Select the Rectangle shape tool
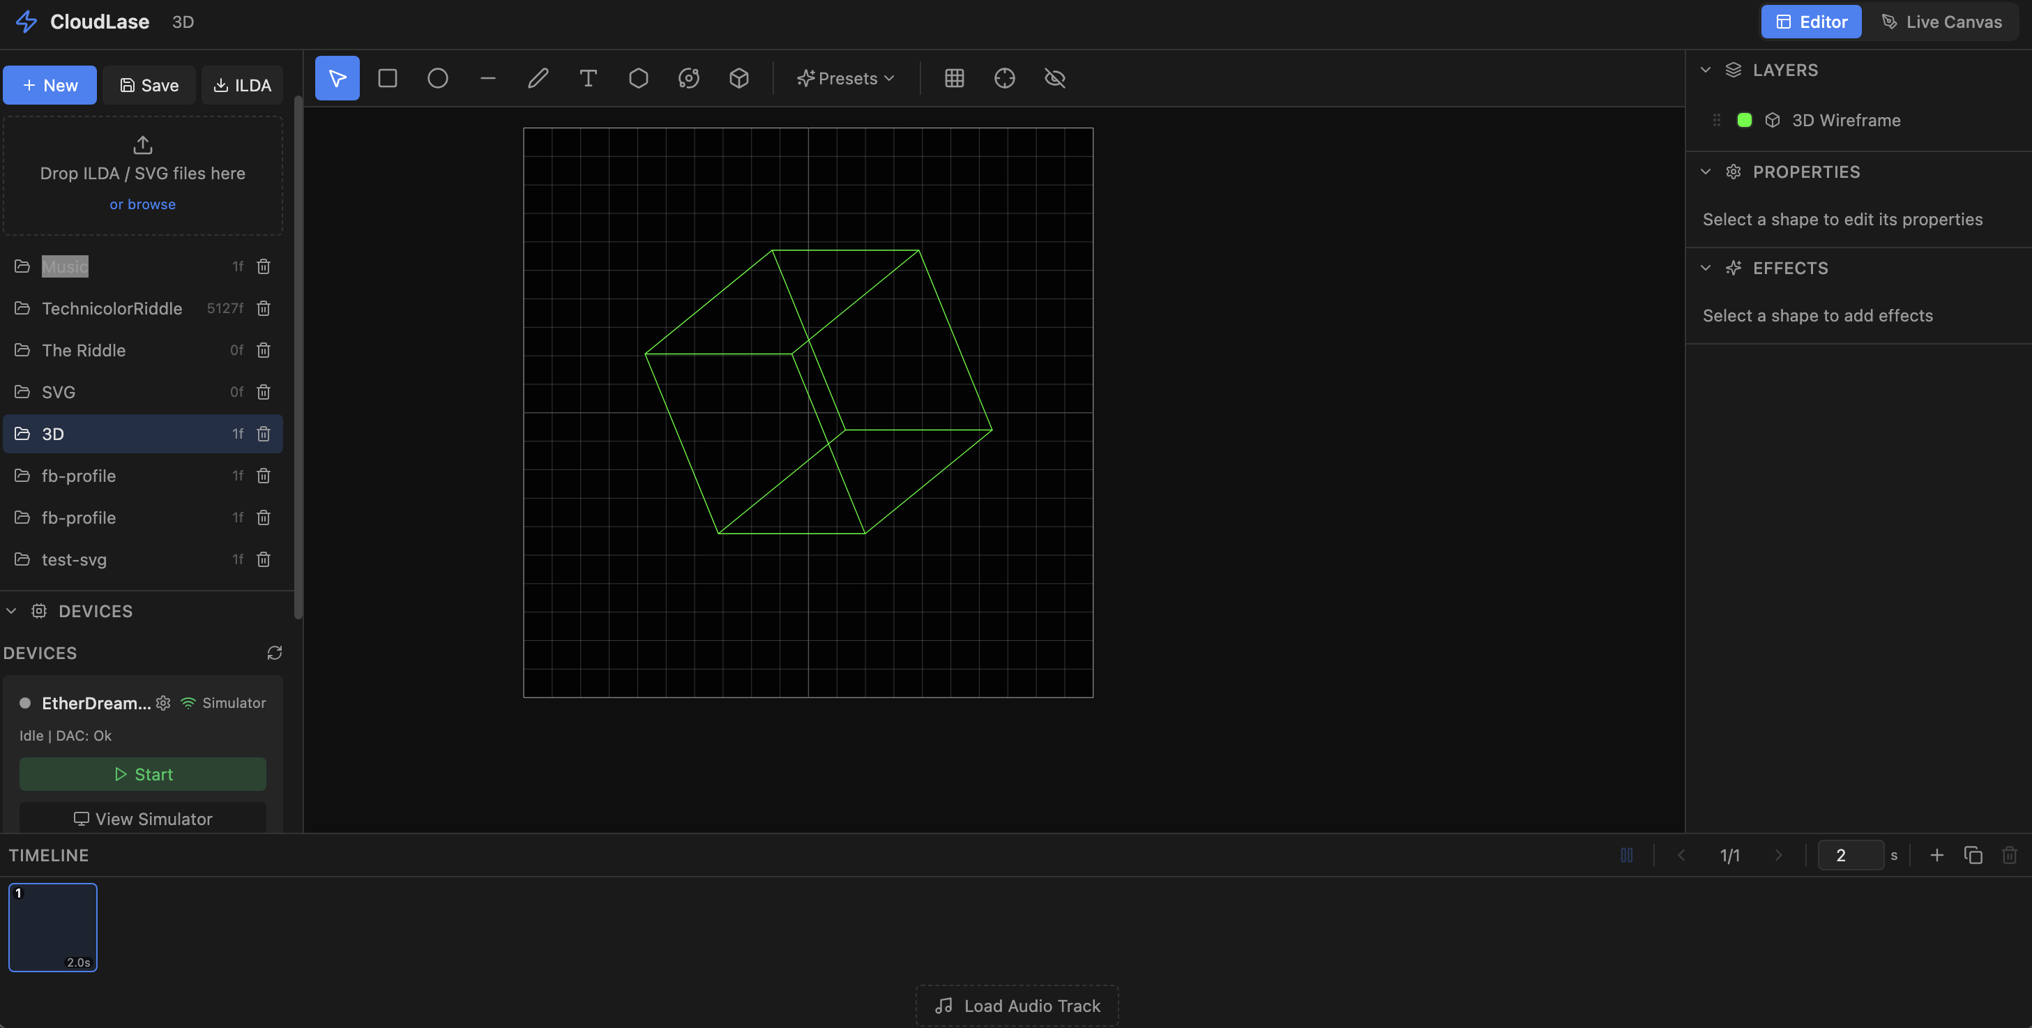 [x=387, y=78]
